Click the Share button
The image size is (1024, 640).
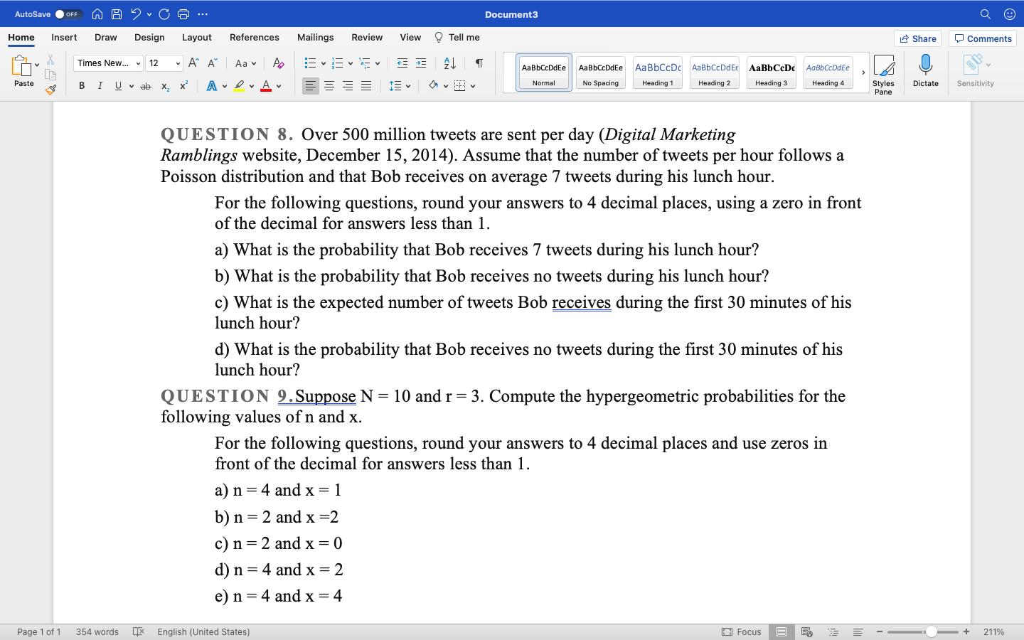click(x=917, y=38)
